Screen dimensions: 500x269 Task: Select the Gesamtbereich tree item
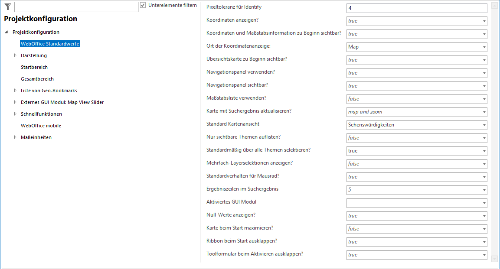point(37,79)
